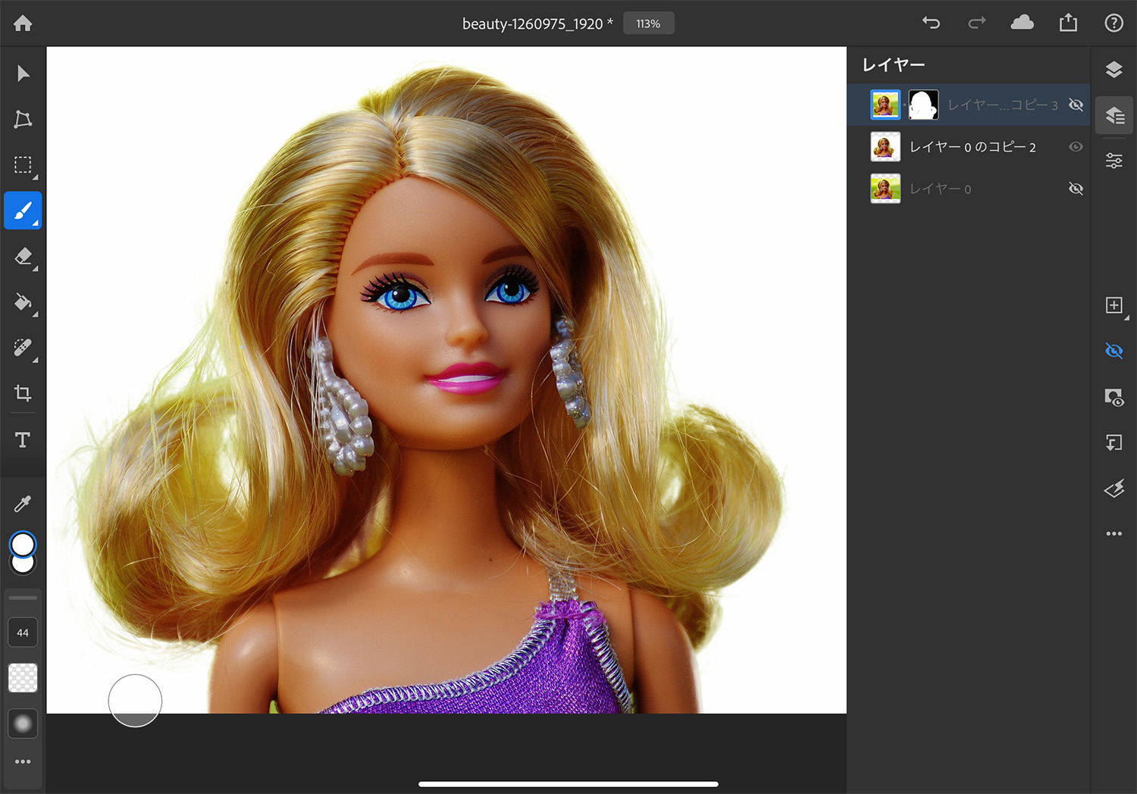Select the Eyedropper tool

[x=23, y=504]
